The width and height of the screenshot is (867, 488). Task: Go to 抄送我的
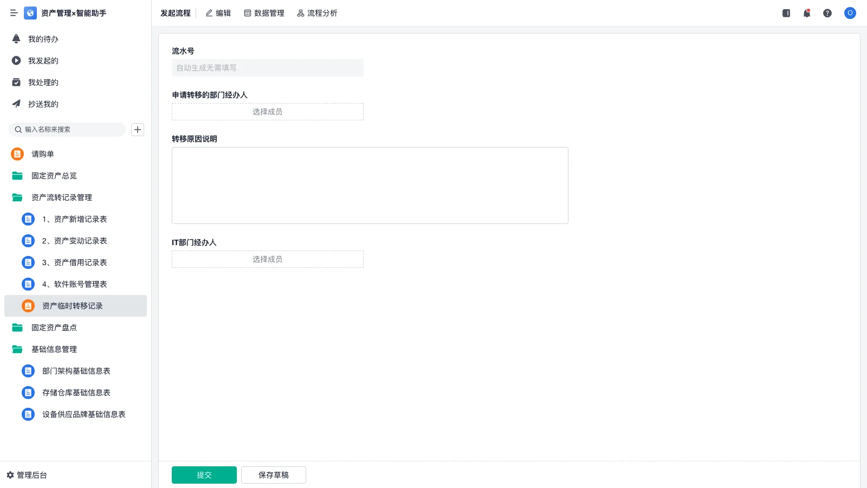coord(75,104)
